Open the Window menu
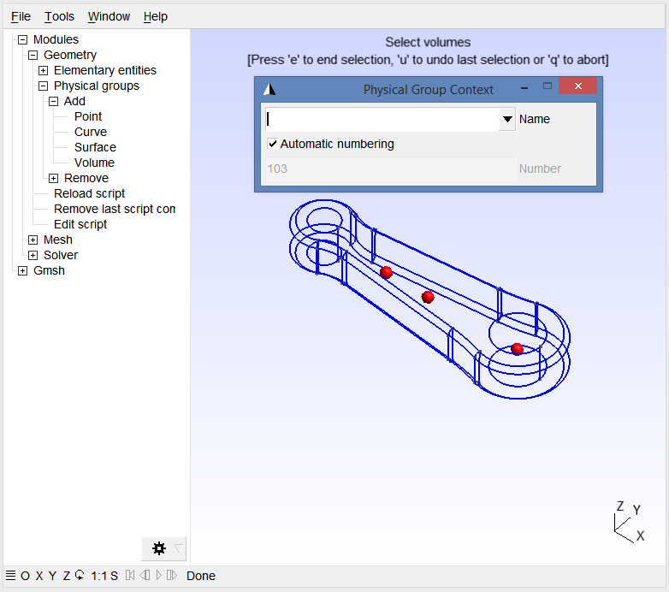This screenshot has height=592, width=669. pos(109,16)
